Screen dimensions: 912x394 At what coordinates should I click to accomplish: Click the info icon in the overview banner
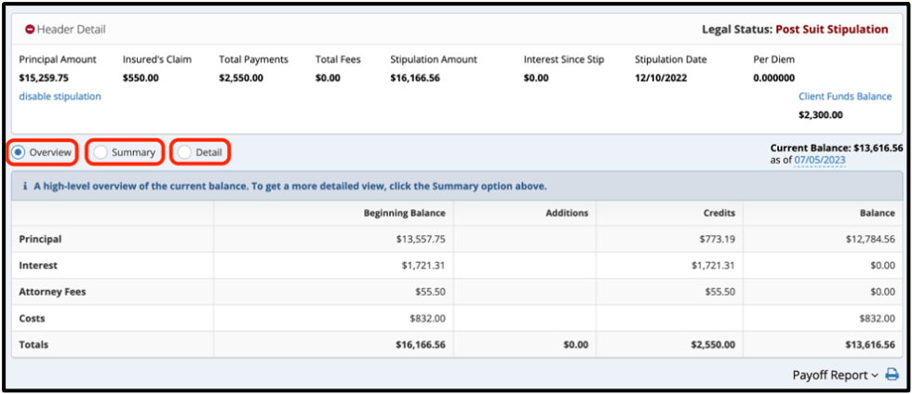pyautogui.click(x=24, y=186)
